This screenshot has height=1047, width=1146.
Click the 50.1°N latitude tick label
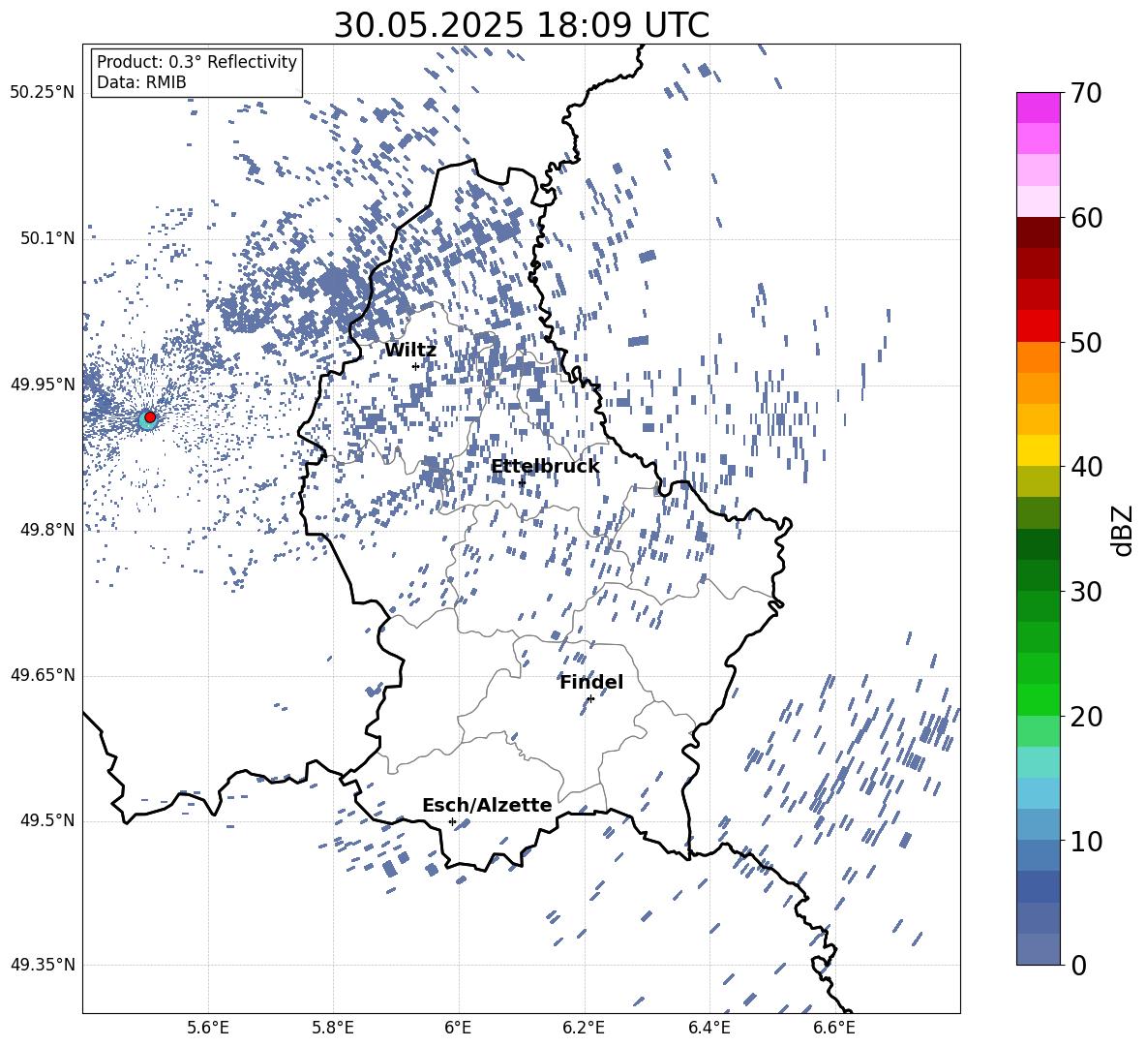(46, 238)
